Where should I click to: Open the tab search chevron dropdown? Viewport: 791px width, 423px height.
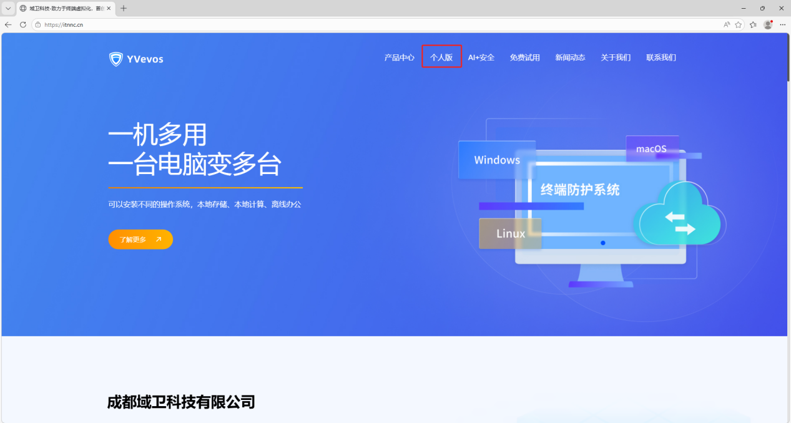coord(7,8)
